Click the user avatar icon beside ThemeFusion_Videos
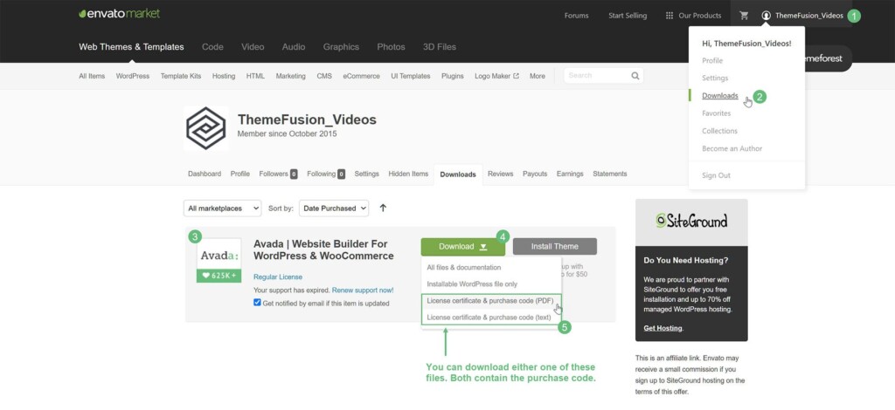895x410 pixels. click(x=766, y=16)
